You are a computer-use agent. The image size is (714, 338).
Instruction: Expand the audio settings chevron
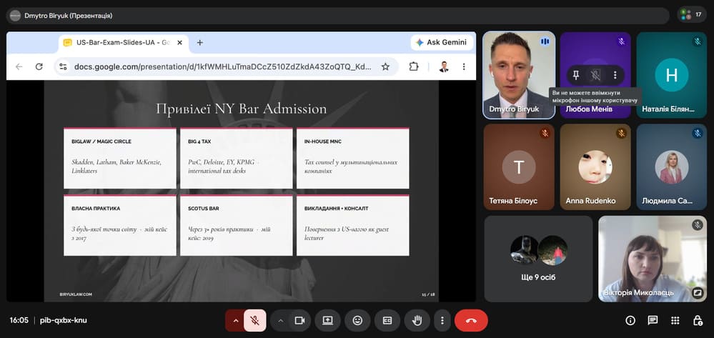pos(235,321)
